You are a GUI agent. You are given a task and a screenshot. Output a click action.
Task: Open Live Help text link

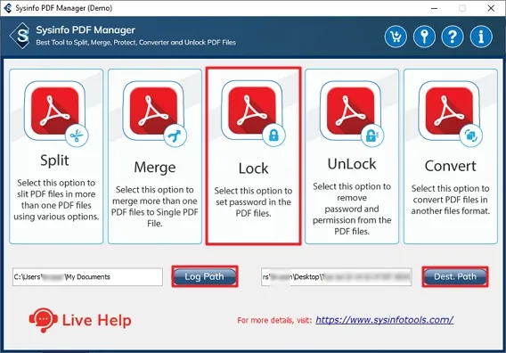pyautogui.click(x=97, y=320)
